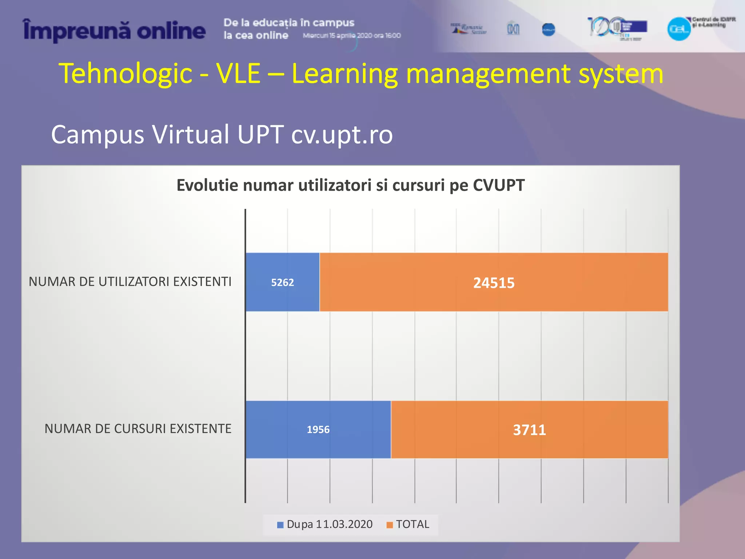Click the De la educația în campus subtitle
The height and width of the screenshot is (559, 745).
(289, 29)
